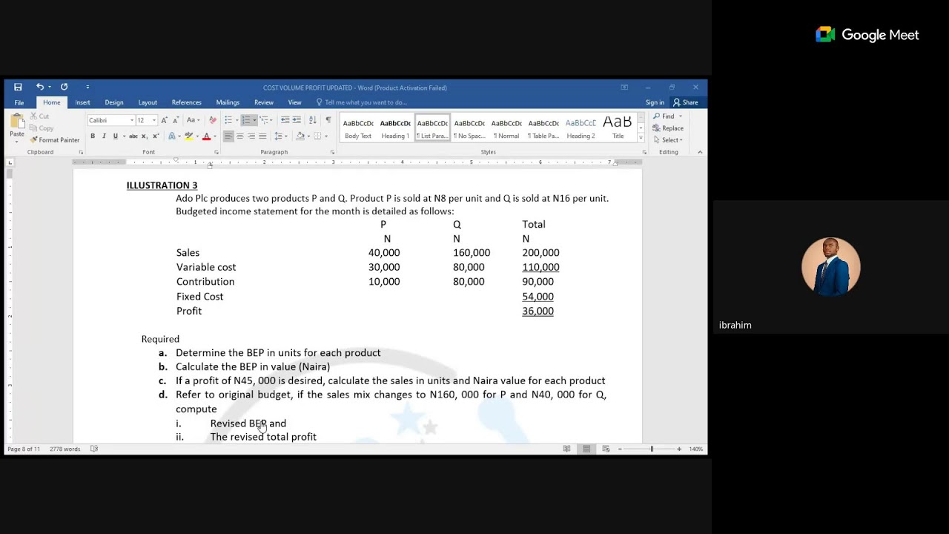Viewport: 949px width, 534px height.
Task: Show or hide paragraph marks
Action: [x=328, y=120]
